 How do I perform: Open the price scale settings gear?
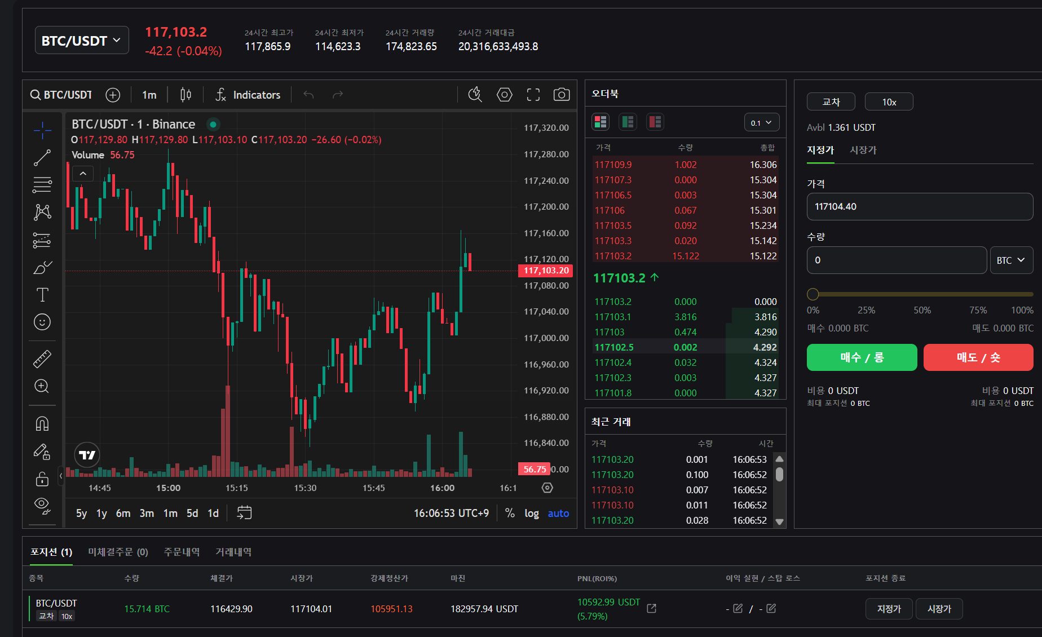pos(548,488)
